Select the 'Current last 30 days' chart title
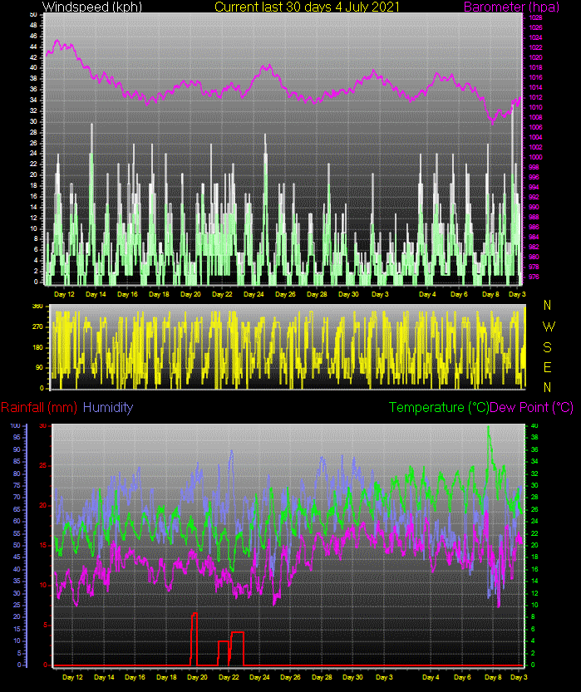581x692 pixels. pyautogui.click(x=307, y=7)
